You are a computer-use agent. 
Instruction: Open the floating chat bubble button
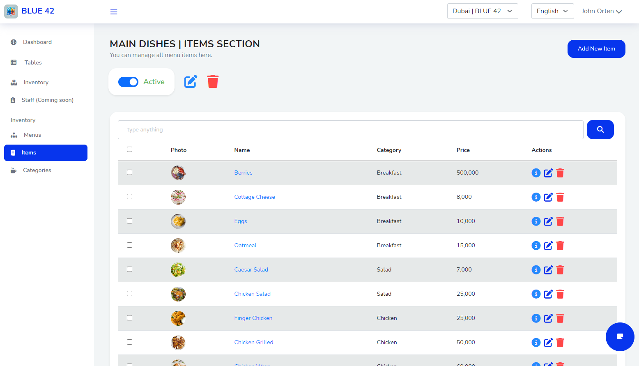point(620,336)
